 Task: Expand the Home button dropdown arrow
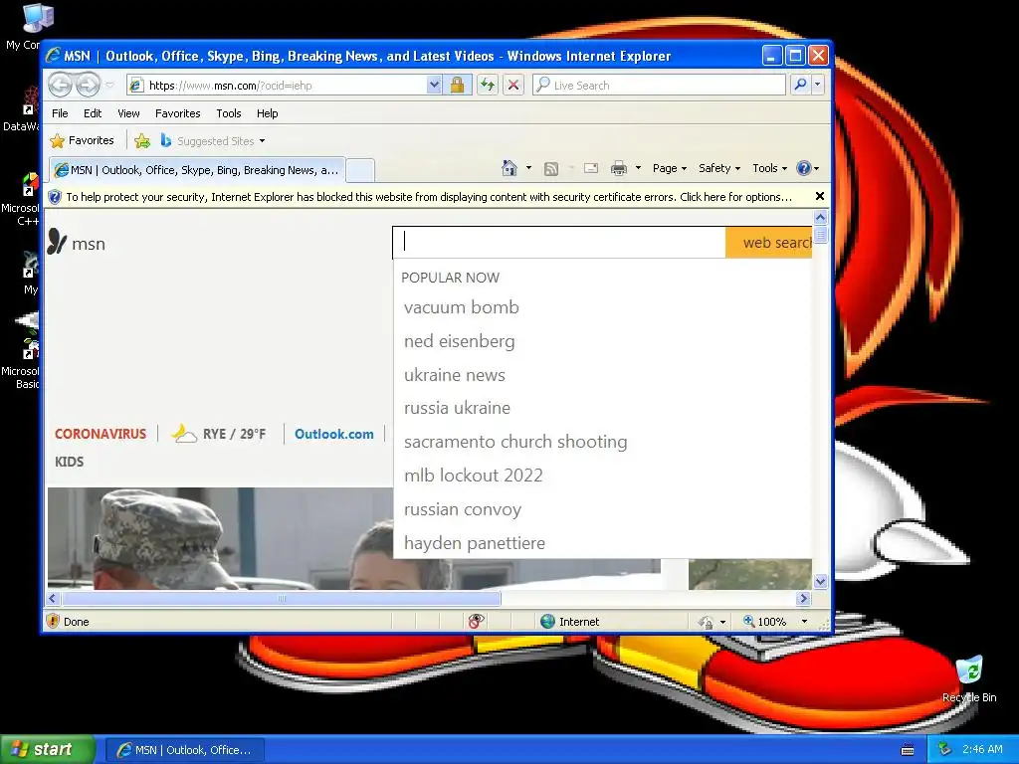[528, 168]
